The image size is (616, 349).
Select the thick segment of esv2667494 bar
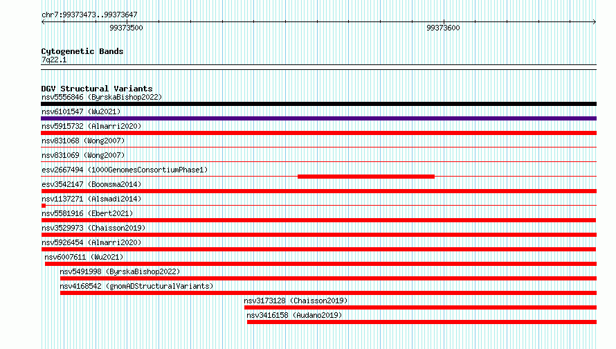pos(366,177)
